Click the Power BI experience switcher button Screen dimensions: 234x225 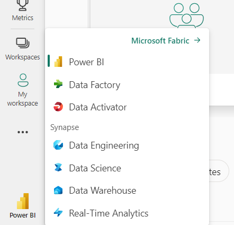click(23, 206)
